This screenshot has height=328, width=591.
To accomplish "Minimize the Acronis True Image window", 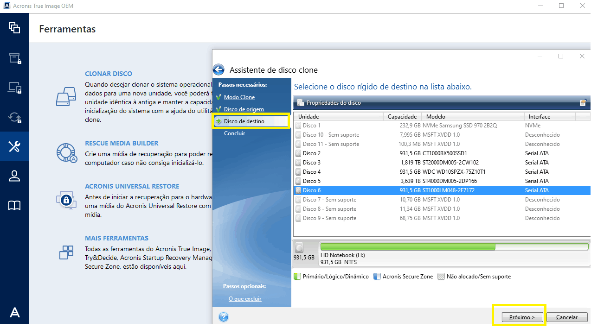I will pos(540,6).
